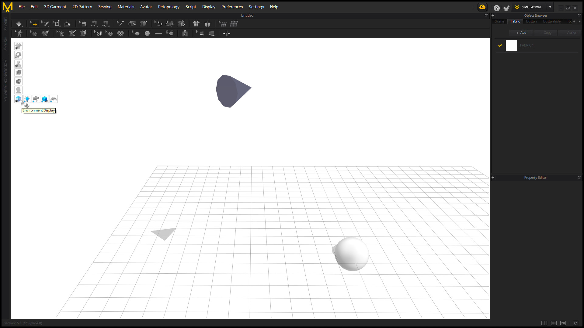Screen dimensions: 584x328
Task: Click the Show Avatar icon in the viewport
Action: (18, 64)
